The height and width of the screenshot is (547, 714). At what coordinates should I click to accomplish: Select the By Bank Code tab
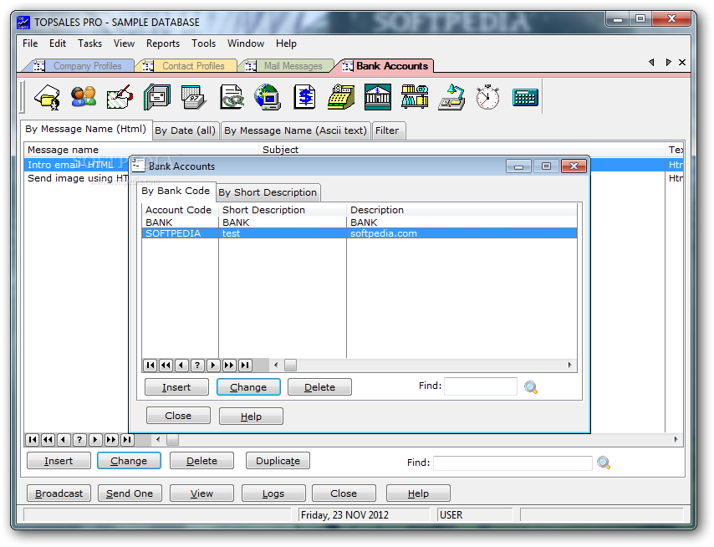coord(176,191)
